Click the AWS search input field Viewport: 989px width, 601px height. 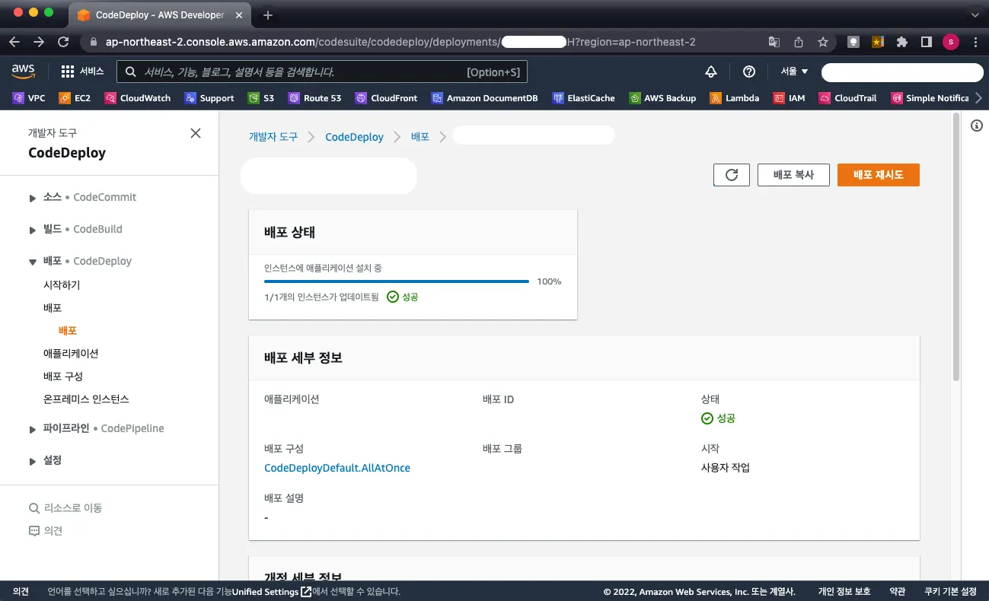[x=321, y=72]
